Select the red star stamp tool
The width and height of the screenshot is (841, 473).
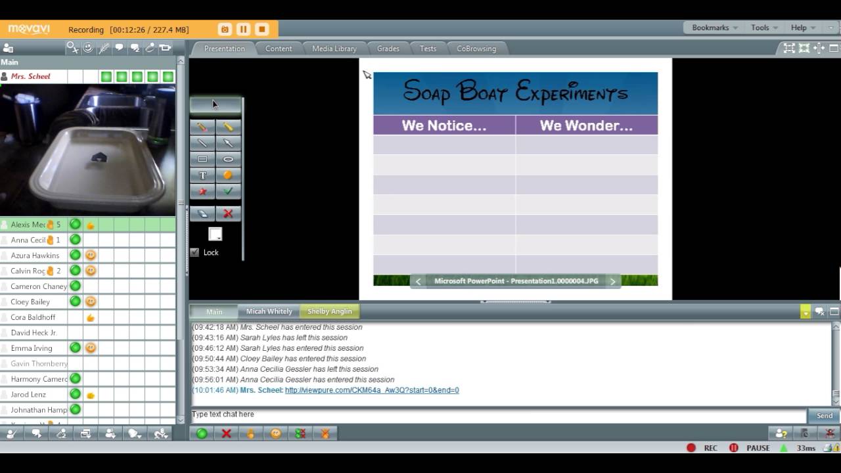pyautogui.click(x=202, y=191)
